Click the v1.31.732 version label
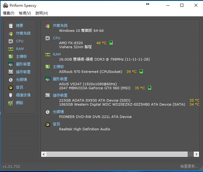The image size is (203, 172). [11, 166]
